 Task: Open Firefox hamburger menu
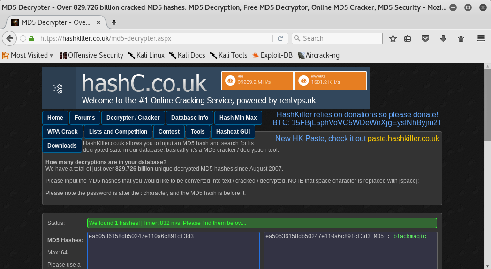(481, 38)
